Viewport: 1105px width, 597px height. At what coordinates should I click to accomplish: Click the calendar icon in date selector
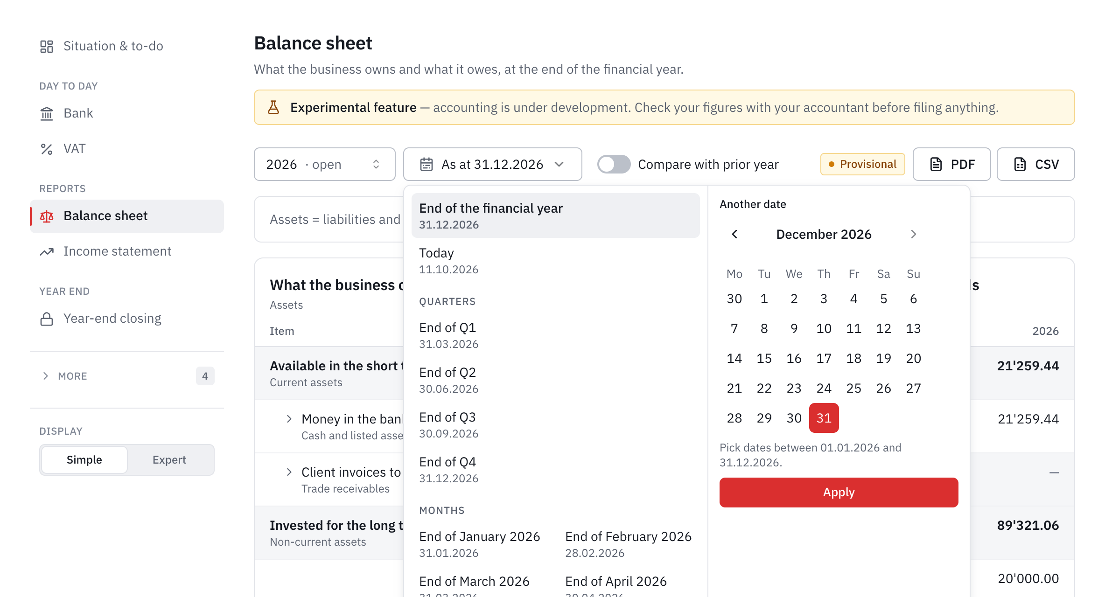coord(427,164)
